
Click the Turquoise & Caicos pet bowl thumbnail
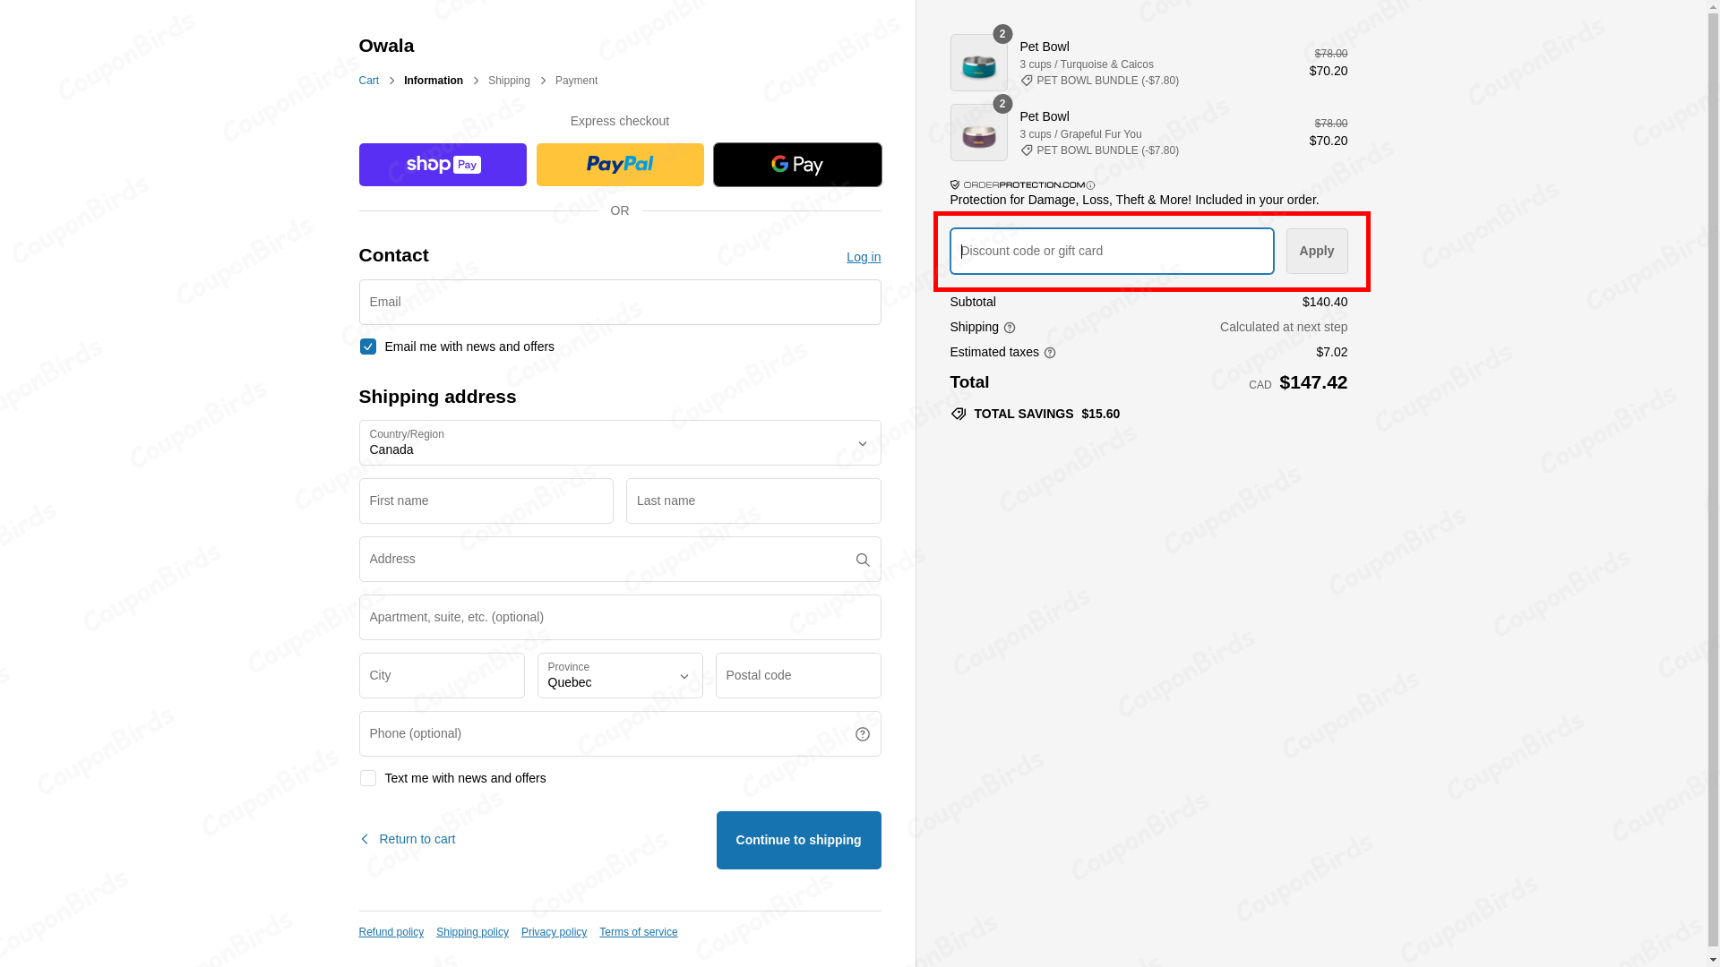point(978,62)
